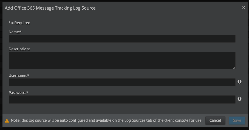
Task: Save the new log source
Action: coord(237,120)
